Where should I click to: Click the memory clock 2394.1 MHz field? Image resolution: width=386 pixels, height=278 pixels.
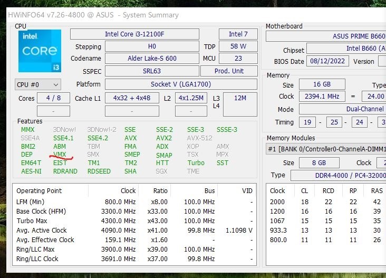point(322,96)
